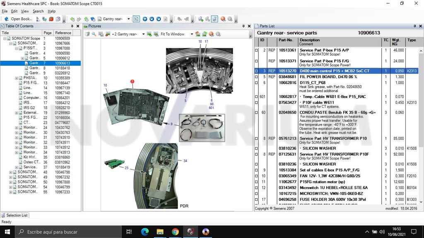Click the Page column header in tree
The width and height of the screenshot is (424, 238).
[x=48, y=33]
